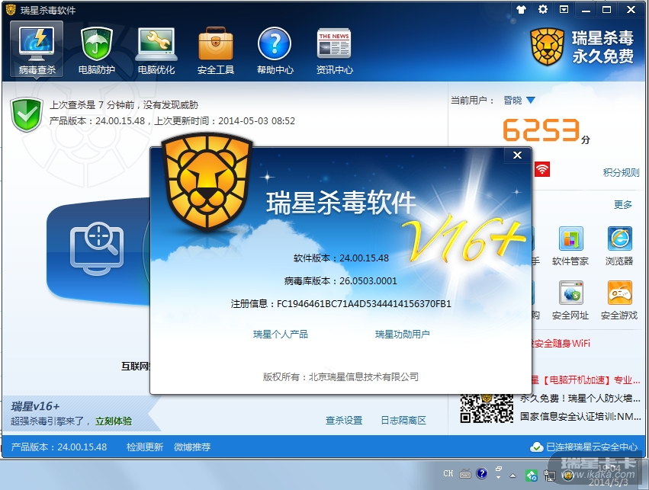
Task: Open 帮助中心 help center tab
Action: coord(275,50)
